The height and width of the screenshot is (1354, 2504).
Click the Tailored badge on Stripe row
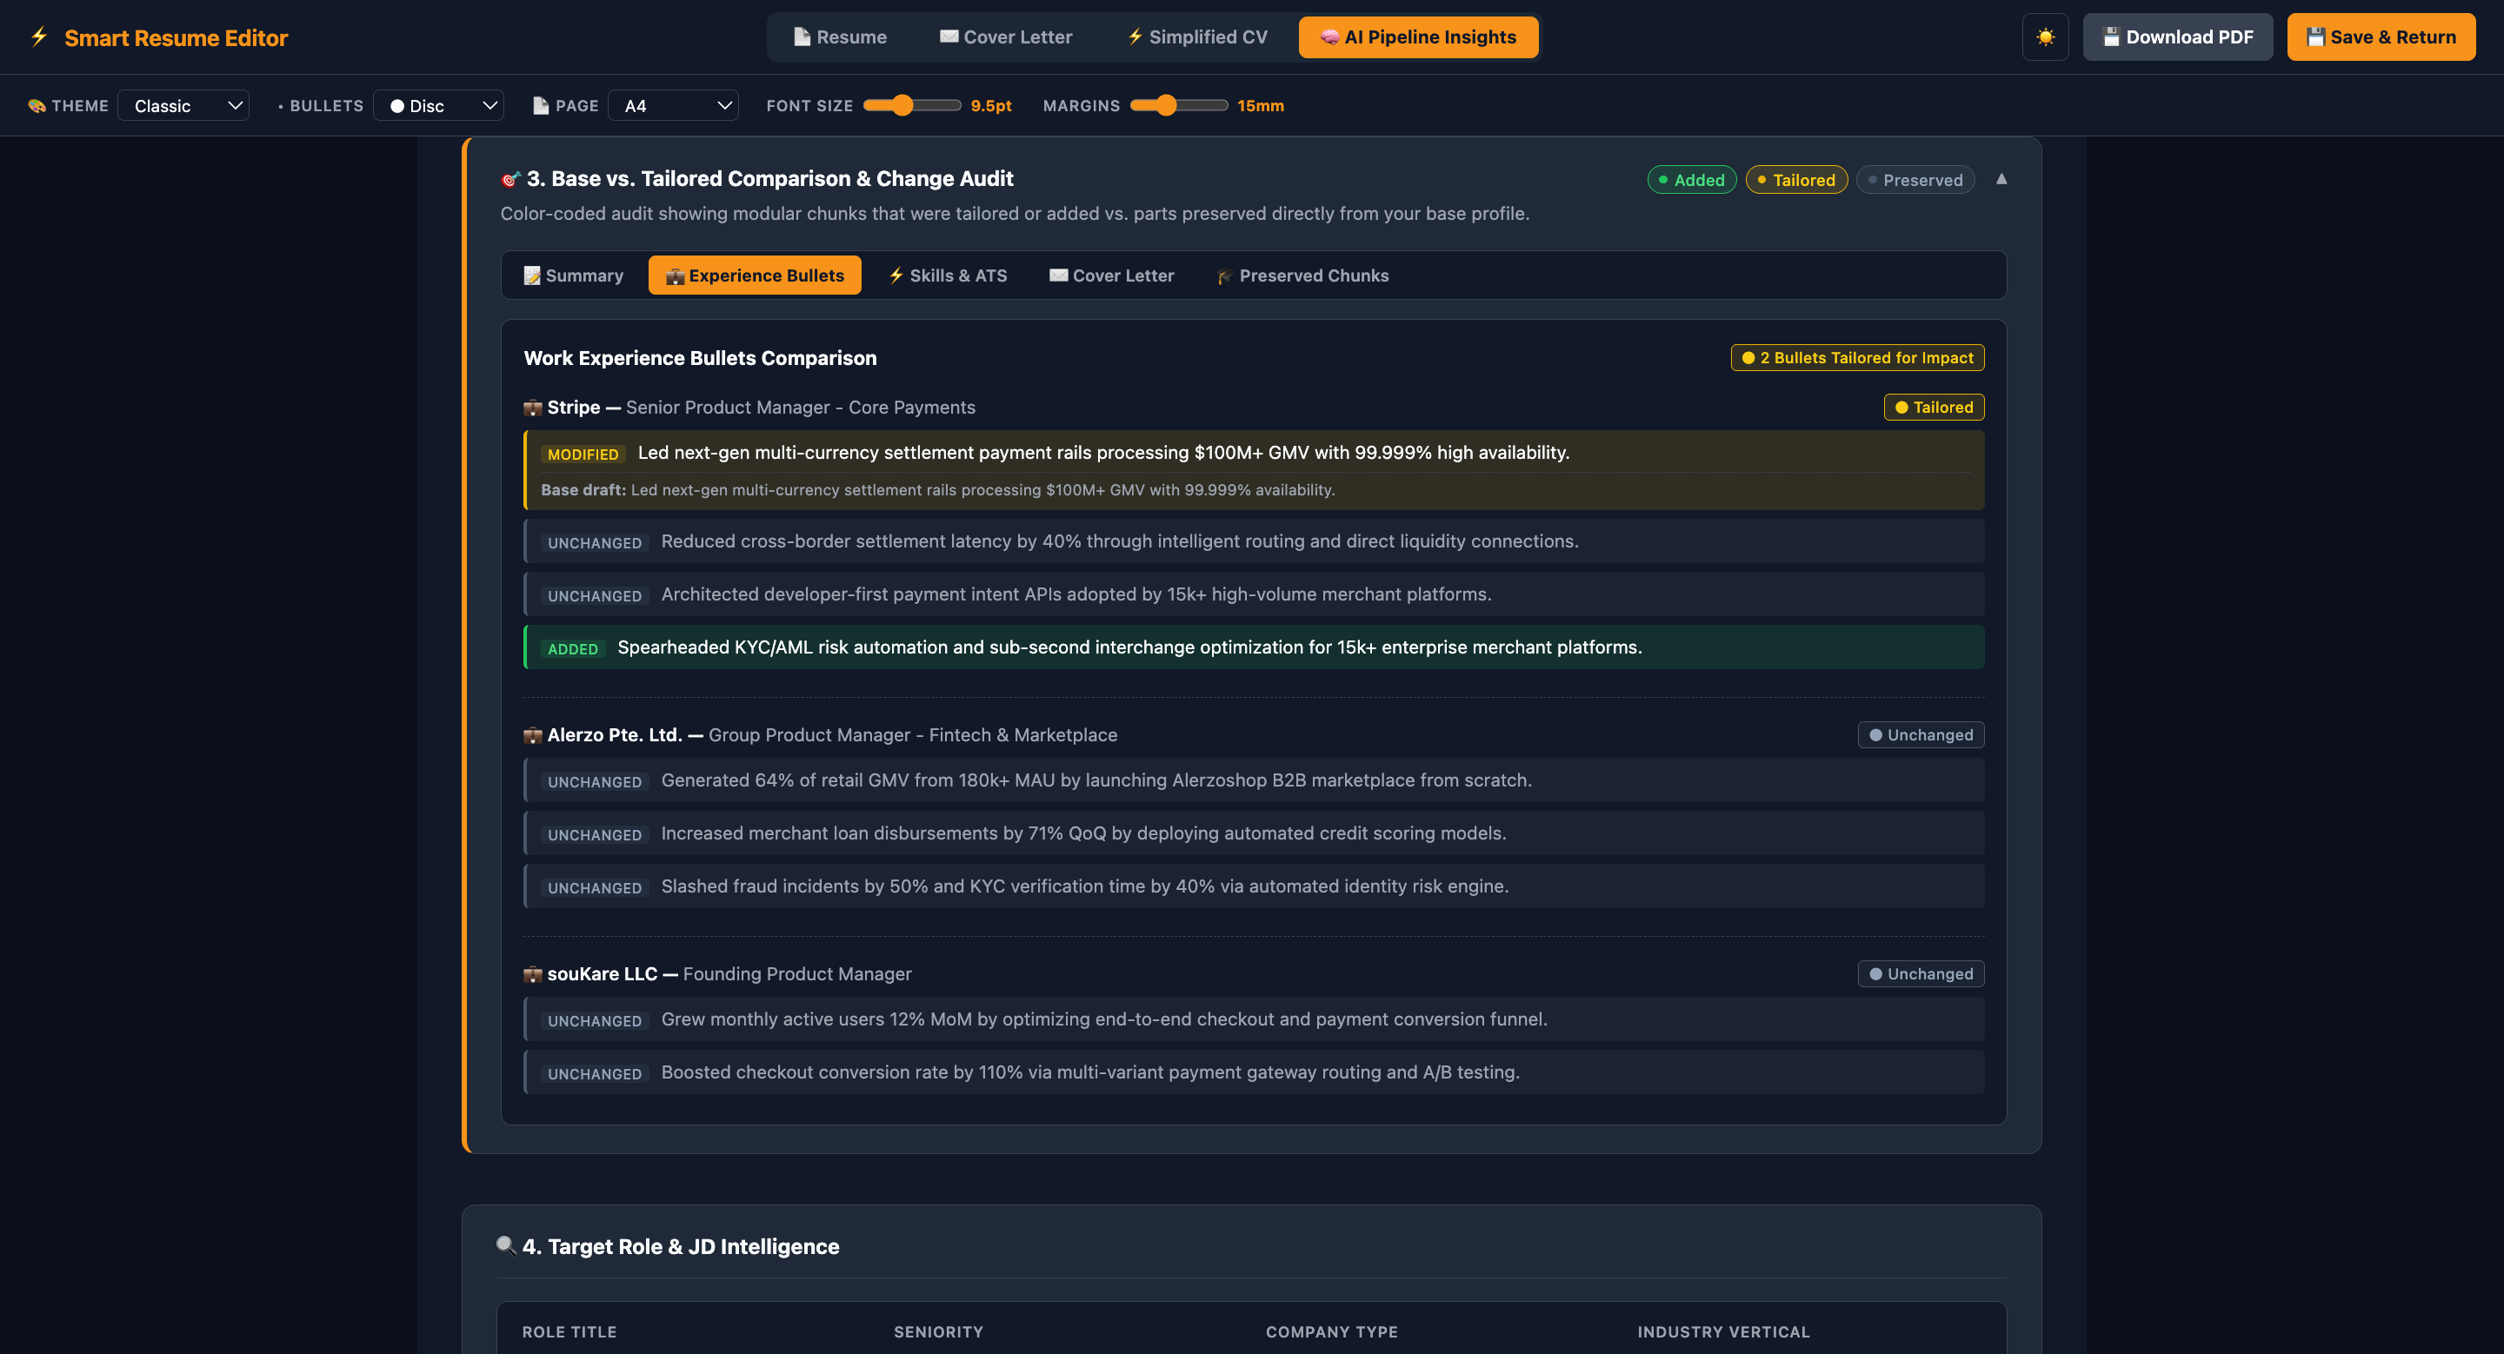pyautogui.click(x=1935, y=407)
